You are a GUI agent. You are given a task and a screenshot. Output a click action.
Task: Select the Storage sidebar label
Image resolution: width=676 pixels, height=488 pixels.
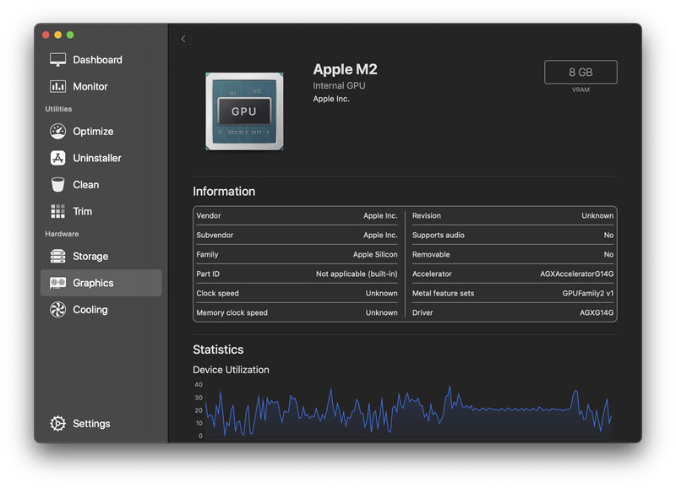tap(90, 257)
